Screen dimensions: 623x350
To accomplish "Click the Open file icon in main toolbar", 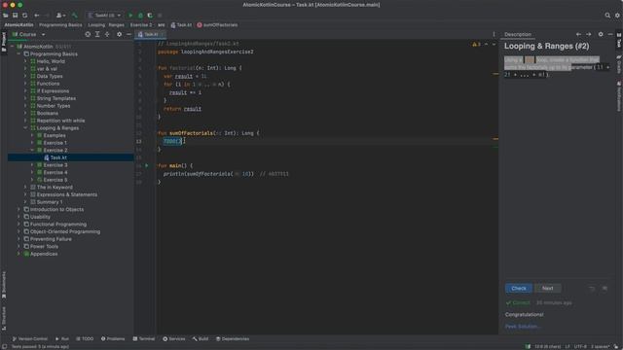I will [6, 16].
